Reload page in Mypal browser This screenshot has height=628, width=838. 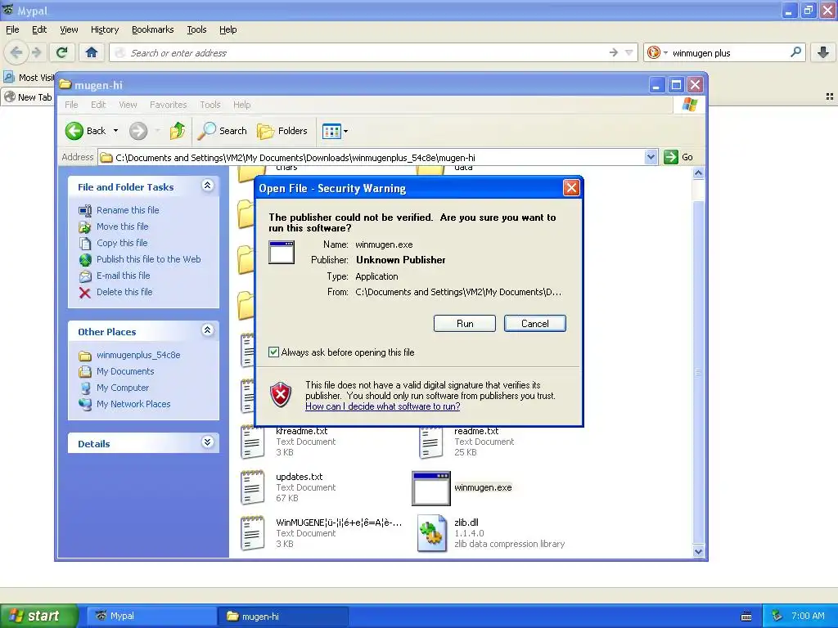[x=62, y=52]
